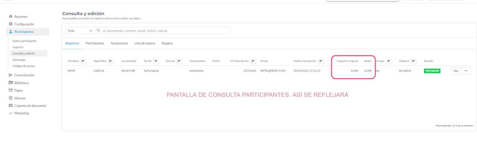
Task: Switch to the Regalos tab
Action: coord(167,43)
